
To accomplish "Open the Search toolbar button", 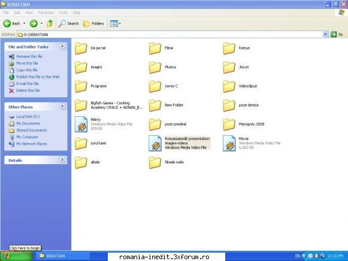I will click(x=68, y=23).
